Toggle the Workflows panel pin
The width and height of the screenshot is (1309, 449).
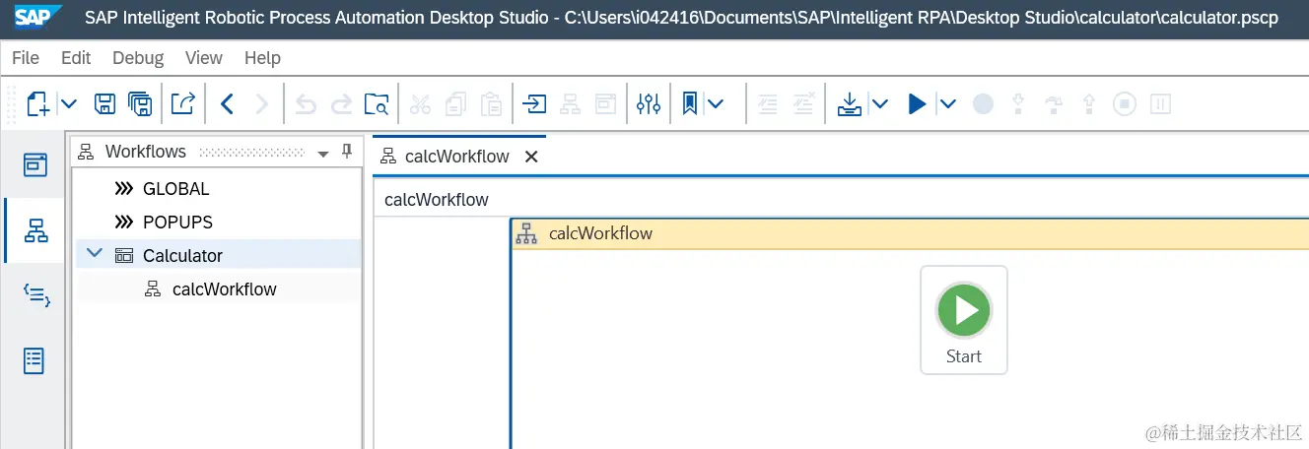point(347,152)
